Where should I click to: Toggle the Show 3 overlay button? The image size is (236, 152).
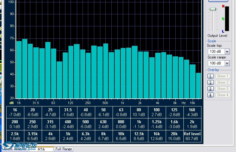(x=223, y=89)
